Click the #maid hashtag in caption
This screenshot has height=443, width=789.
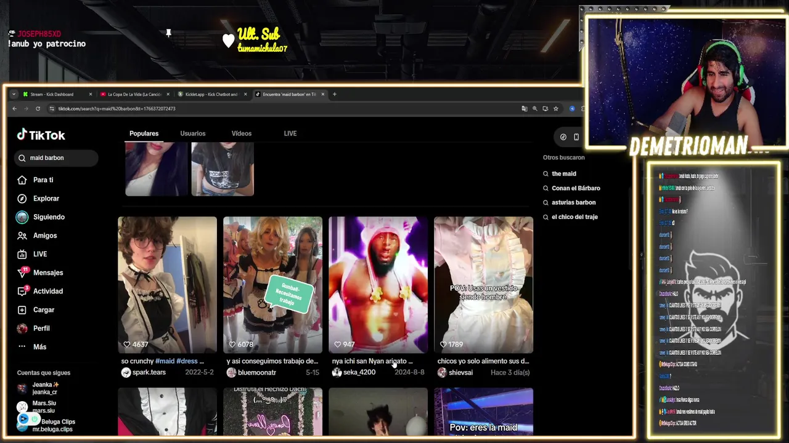coord(165,361)
